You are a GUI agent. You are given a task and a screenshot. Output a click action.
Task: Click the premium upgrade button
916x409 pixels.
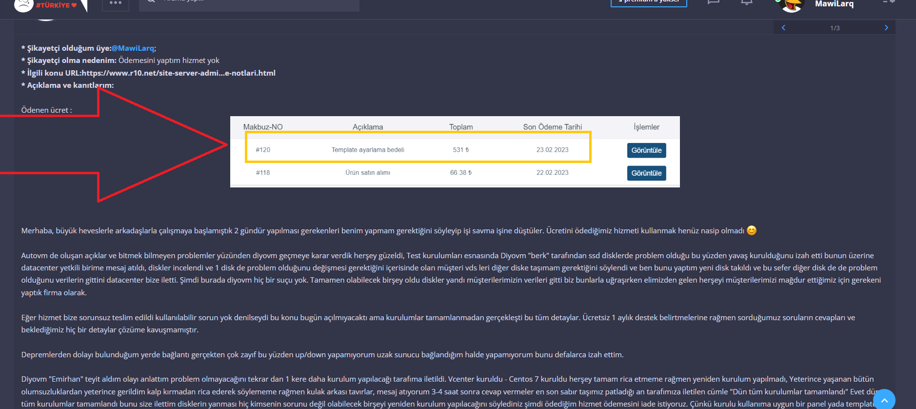pyautogui.click(x=649, y=2)
